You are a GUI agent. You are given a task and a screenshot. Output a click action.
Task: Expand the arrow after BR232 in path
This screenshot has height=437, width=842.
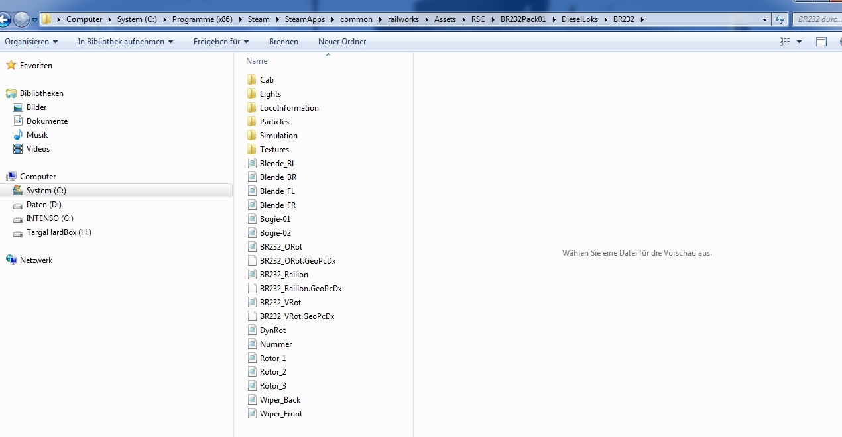[641, 19]
